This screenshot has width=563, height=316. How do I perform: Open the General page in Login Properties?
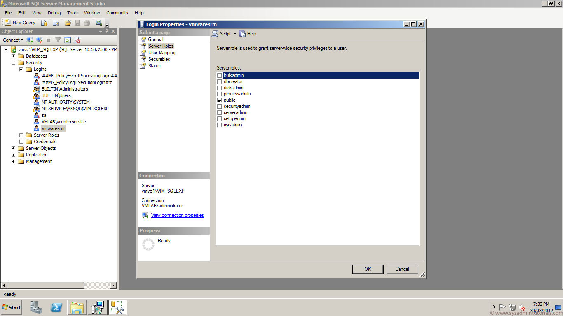click(156, 39)
